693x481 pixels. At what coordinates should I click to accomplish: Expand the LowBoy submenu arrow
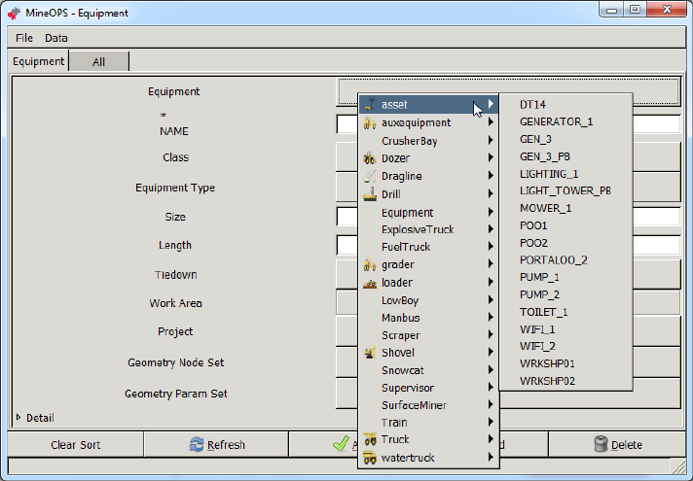point(491,300)
